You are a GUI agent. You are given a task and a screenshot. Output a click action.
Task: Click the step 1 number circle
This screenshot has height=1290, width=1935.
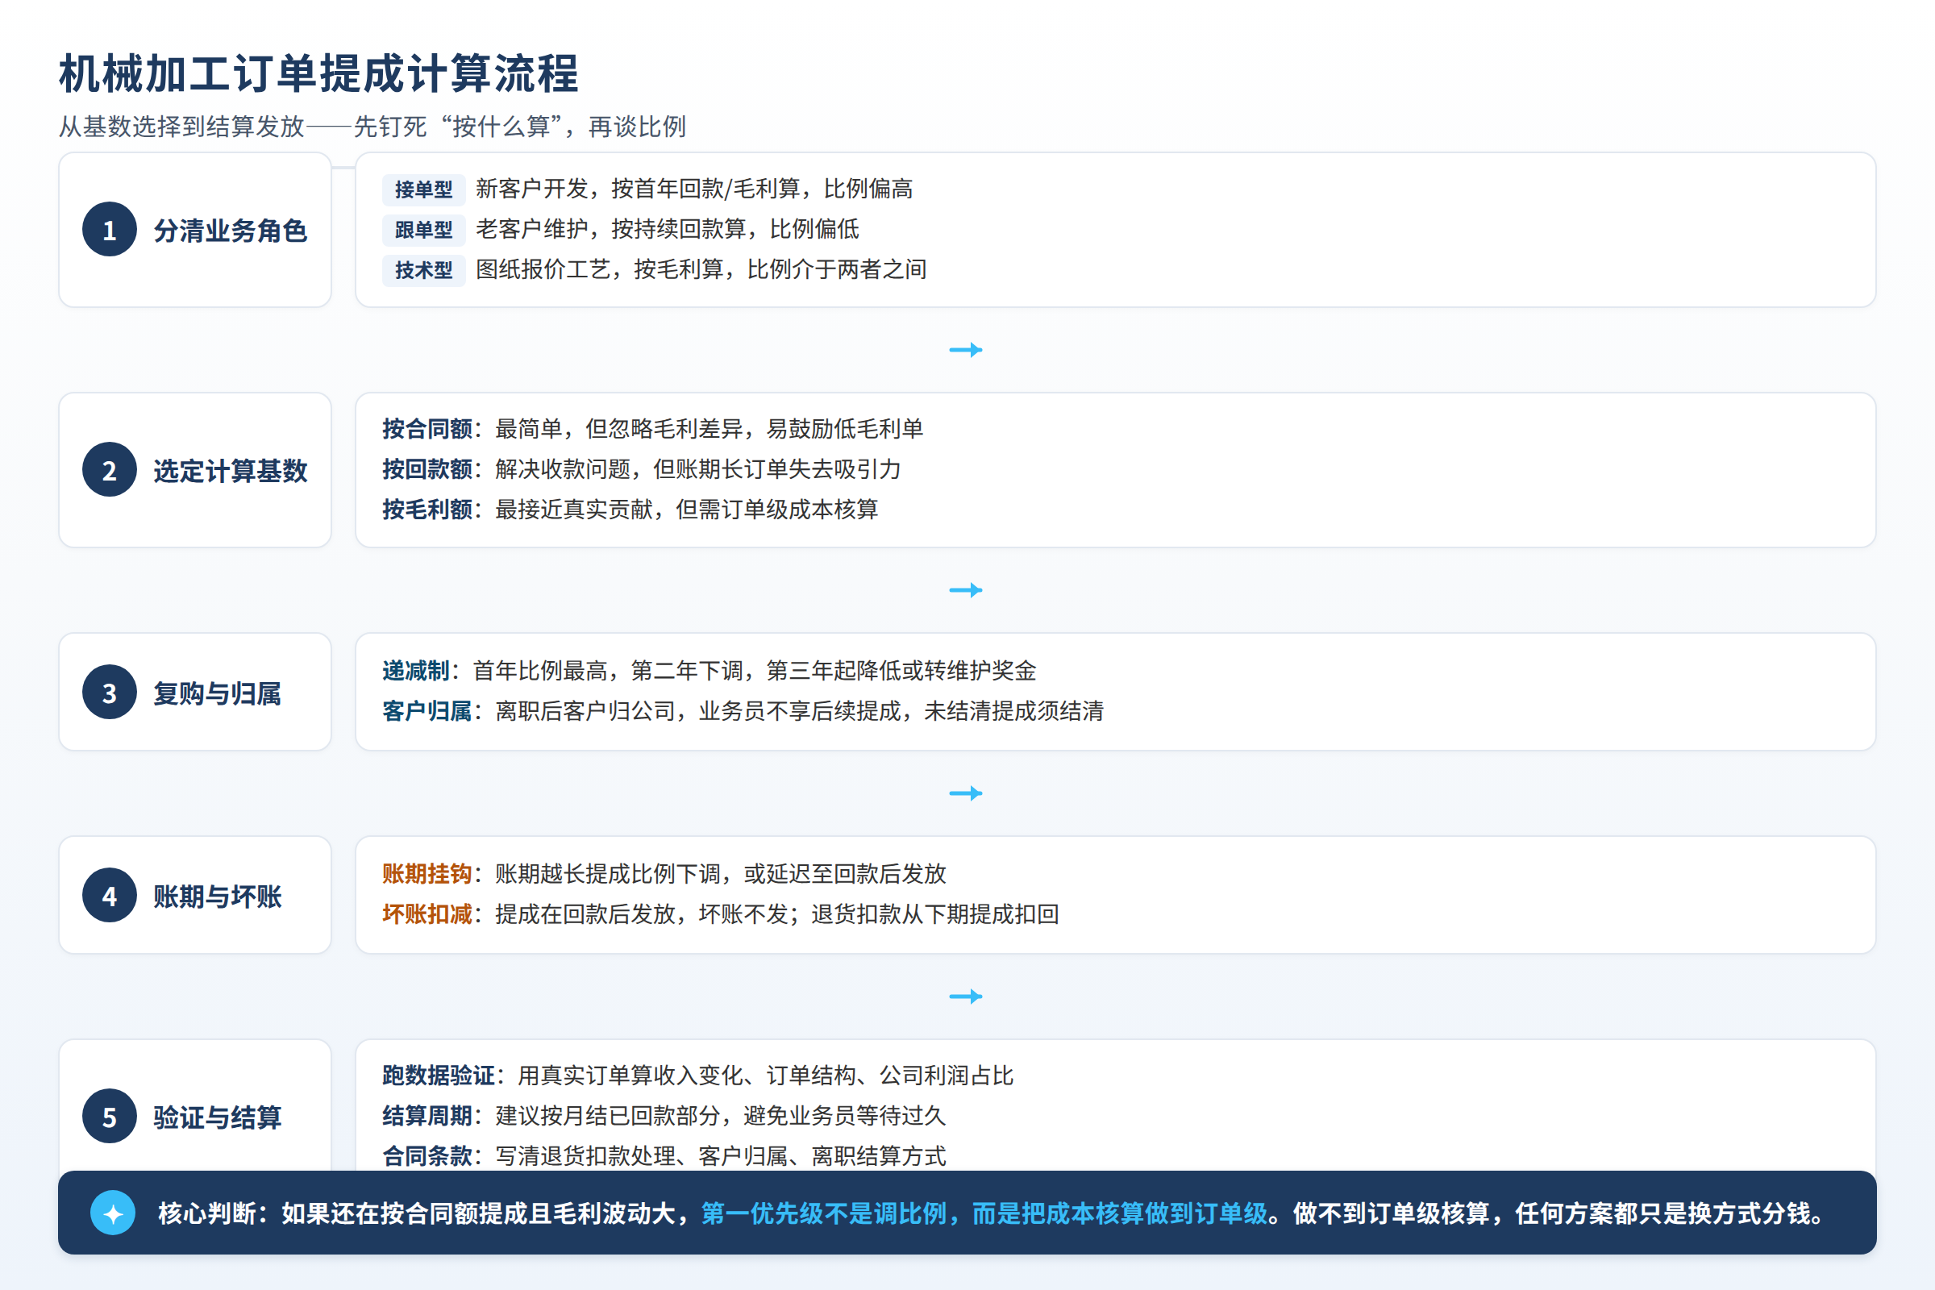[110, 230]
